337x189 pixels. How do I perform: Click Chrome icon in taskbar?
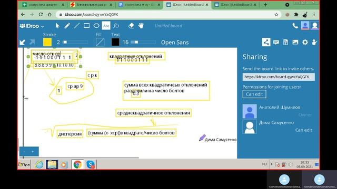[77, 164]
